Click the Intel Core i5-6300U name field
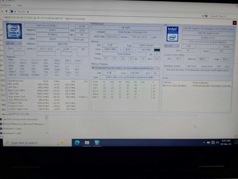 click(46, 26)
